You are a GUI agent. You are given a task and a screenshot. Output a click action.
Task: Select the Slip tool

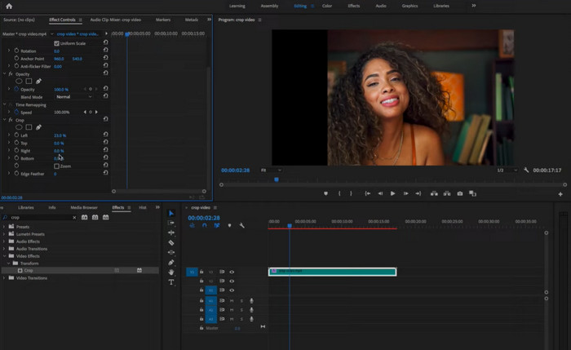coord(171,252)
